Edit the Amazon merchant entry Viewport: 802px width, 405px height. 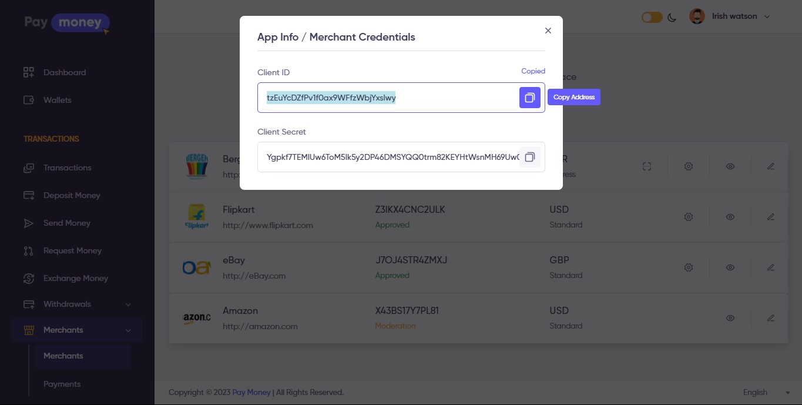coord(770,318)
